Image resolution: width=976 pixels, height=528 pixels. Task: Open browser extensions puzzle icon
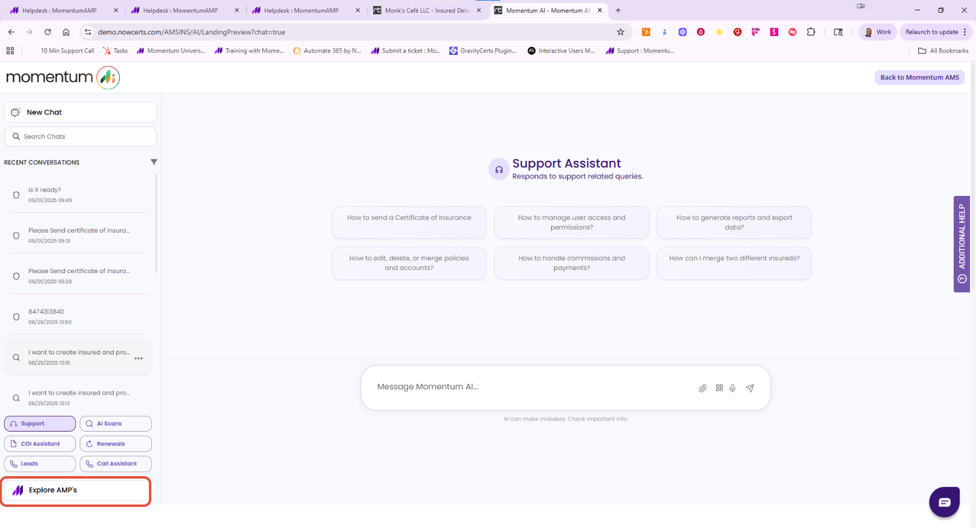tap(811, 32)
